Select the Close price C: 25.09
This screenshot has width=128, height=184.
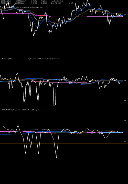[x=34, y=3]
